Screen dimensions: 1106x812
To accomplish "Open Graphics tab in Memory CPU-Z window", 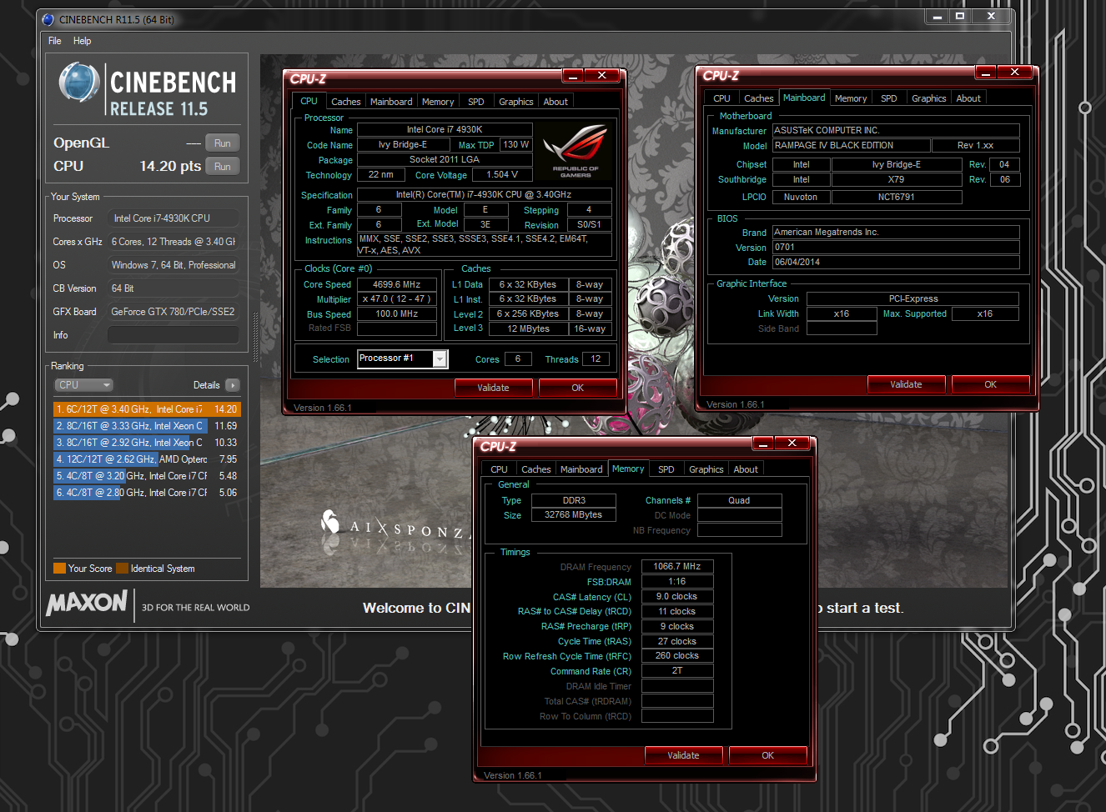I will point(706,469).
